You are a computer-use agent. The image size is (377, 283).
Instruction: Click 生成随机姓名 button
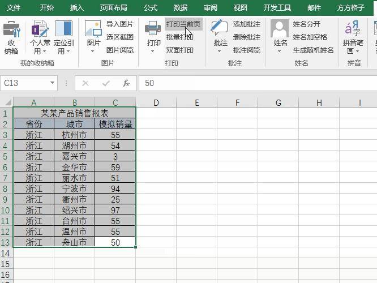pyautogui.click(x=313, y=50)
